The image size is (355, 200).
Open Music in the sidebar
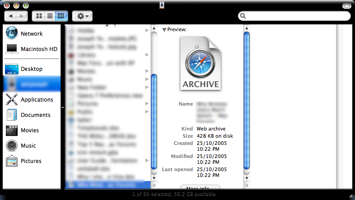[32, 145]
